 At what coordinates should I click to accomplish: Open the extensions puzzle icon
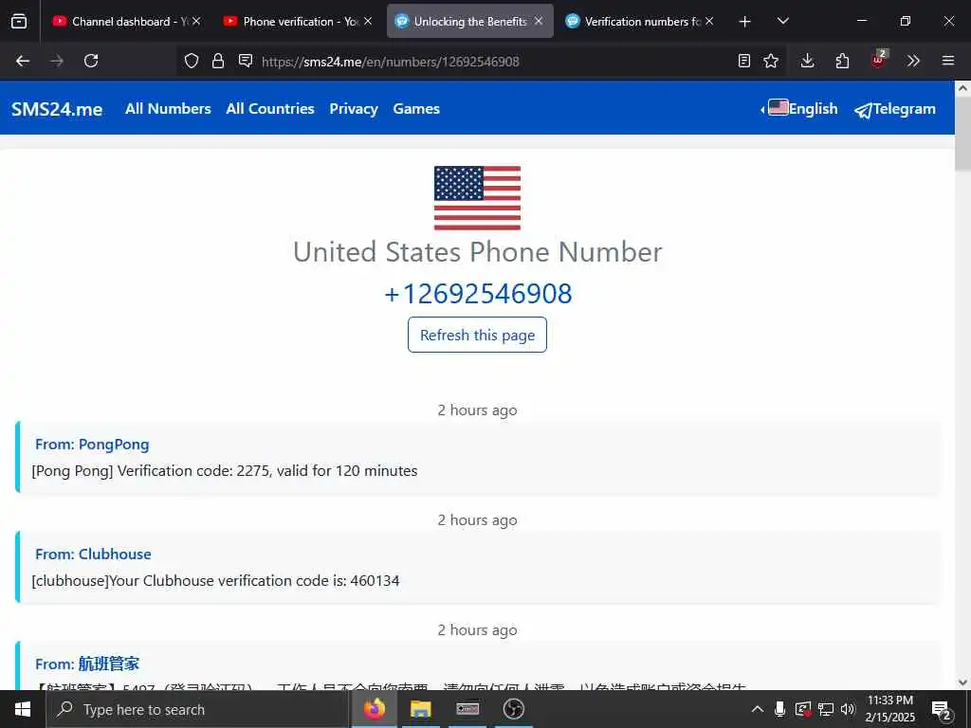pyautogui.click(x=842, y=61)
